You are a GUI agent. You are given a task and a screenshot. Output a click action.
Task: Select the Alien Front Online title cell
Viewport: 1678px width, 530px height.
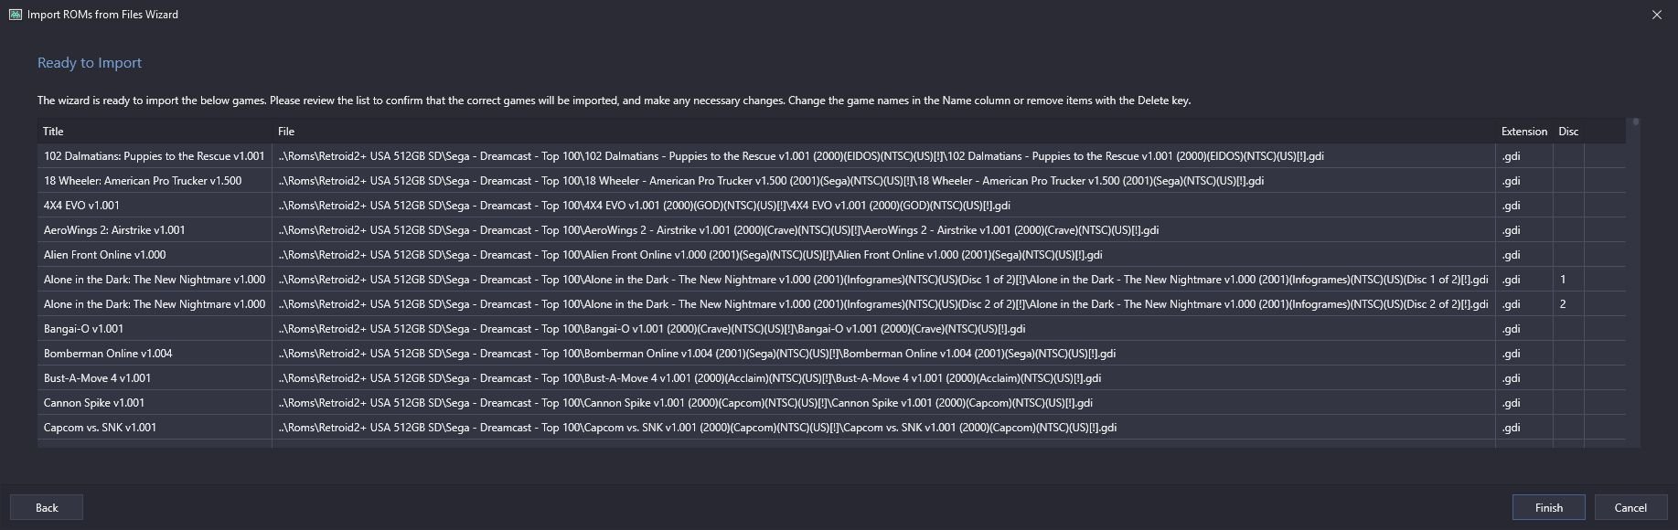(155, 255)
